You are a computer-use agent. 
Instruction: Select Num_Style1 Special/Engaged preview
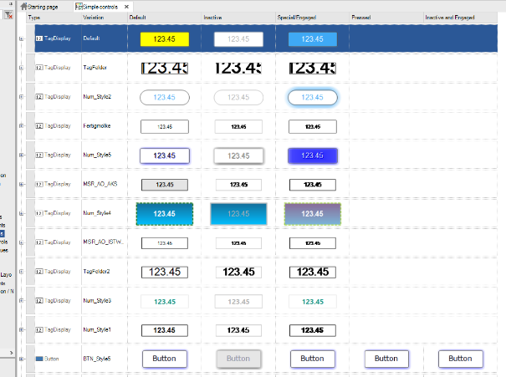[312, 330]
